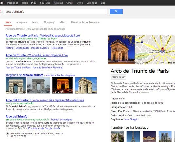Expand the Más menu under the search box
The image size is (175, 142).
63,22
